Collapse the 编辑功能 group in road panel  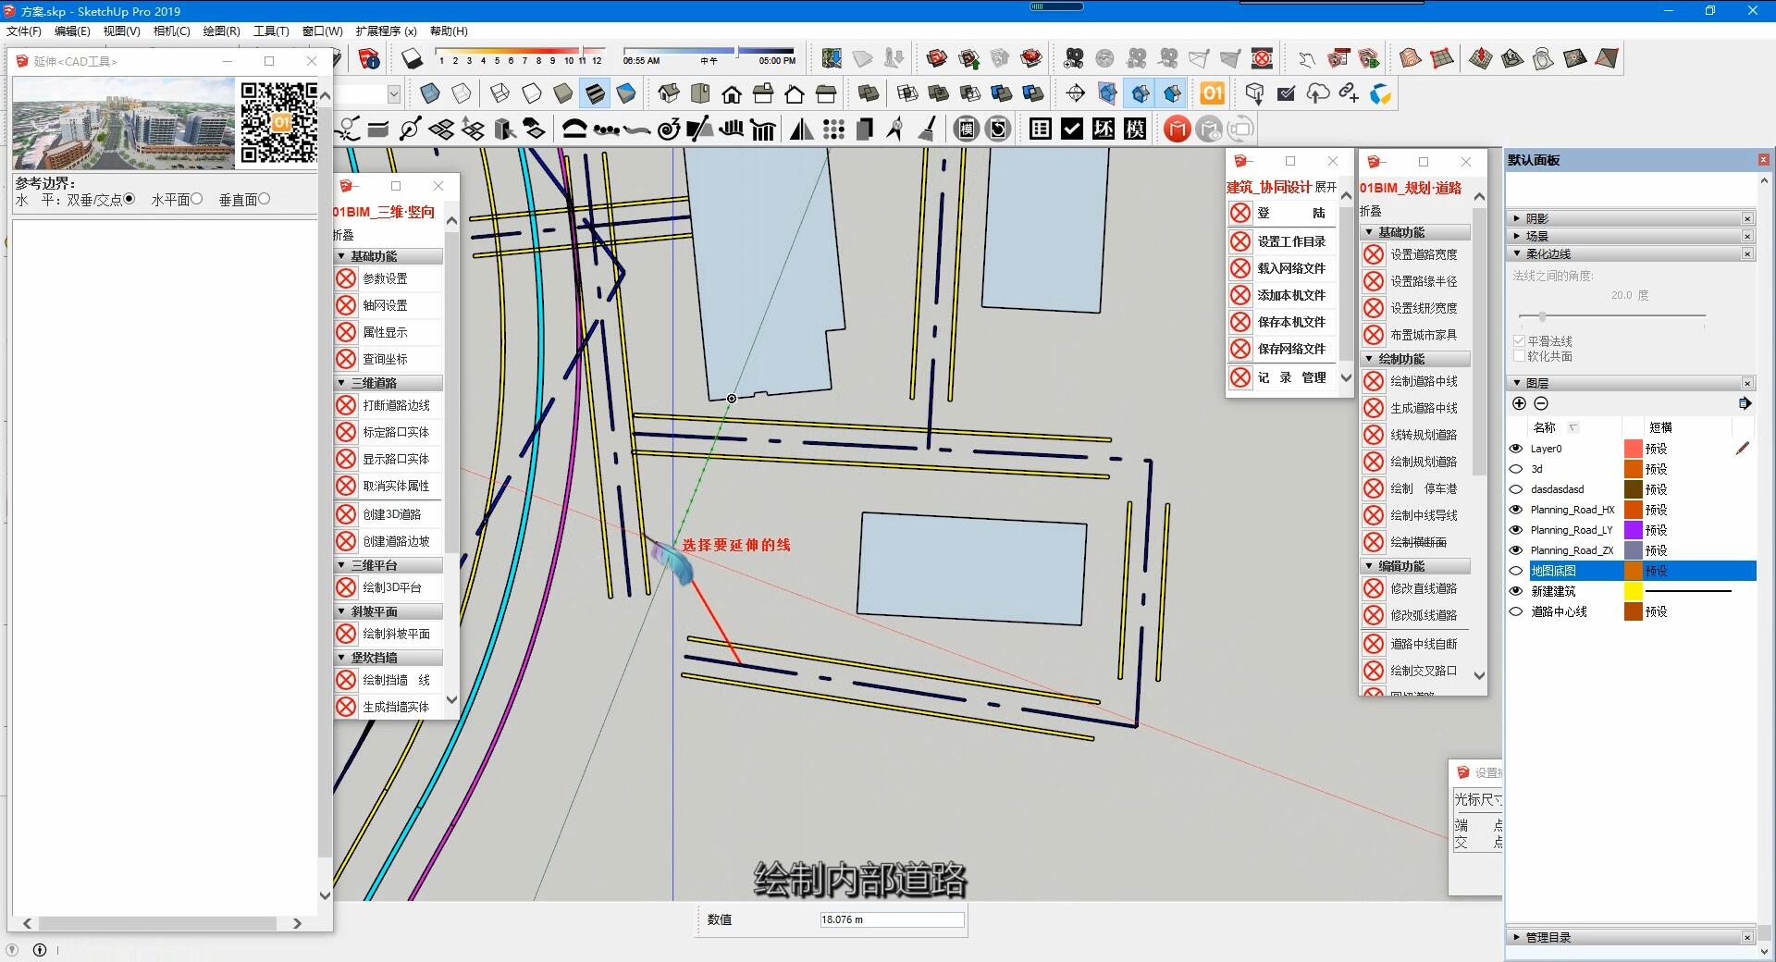click(1416, 566)
